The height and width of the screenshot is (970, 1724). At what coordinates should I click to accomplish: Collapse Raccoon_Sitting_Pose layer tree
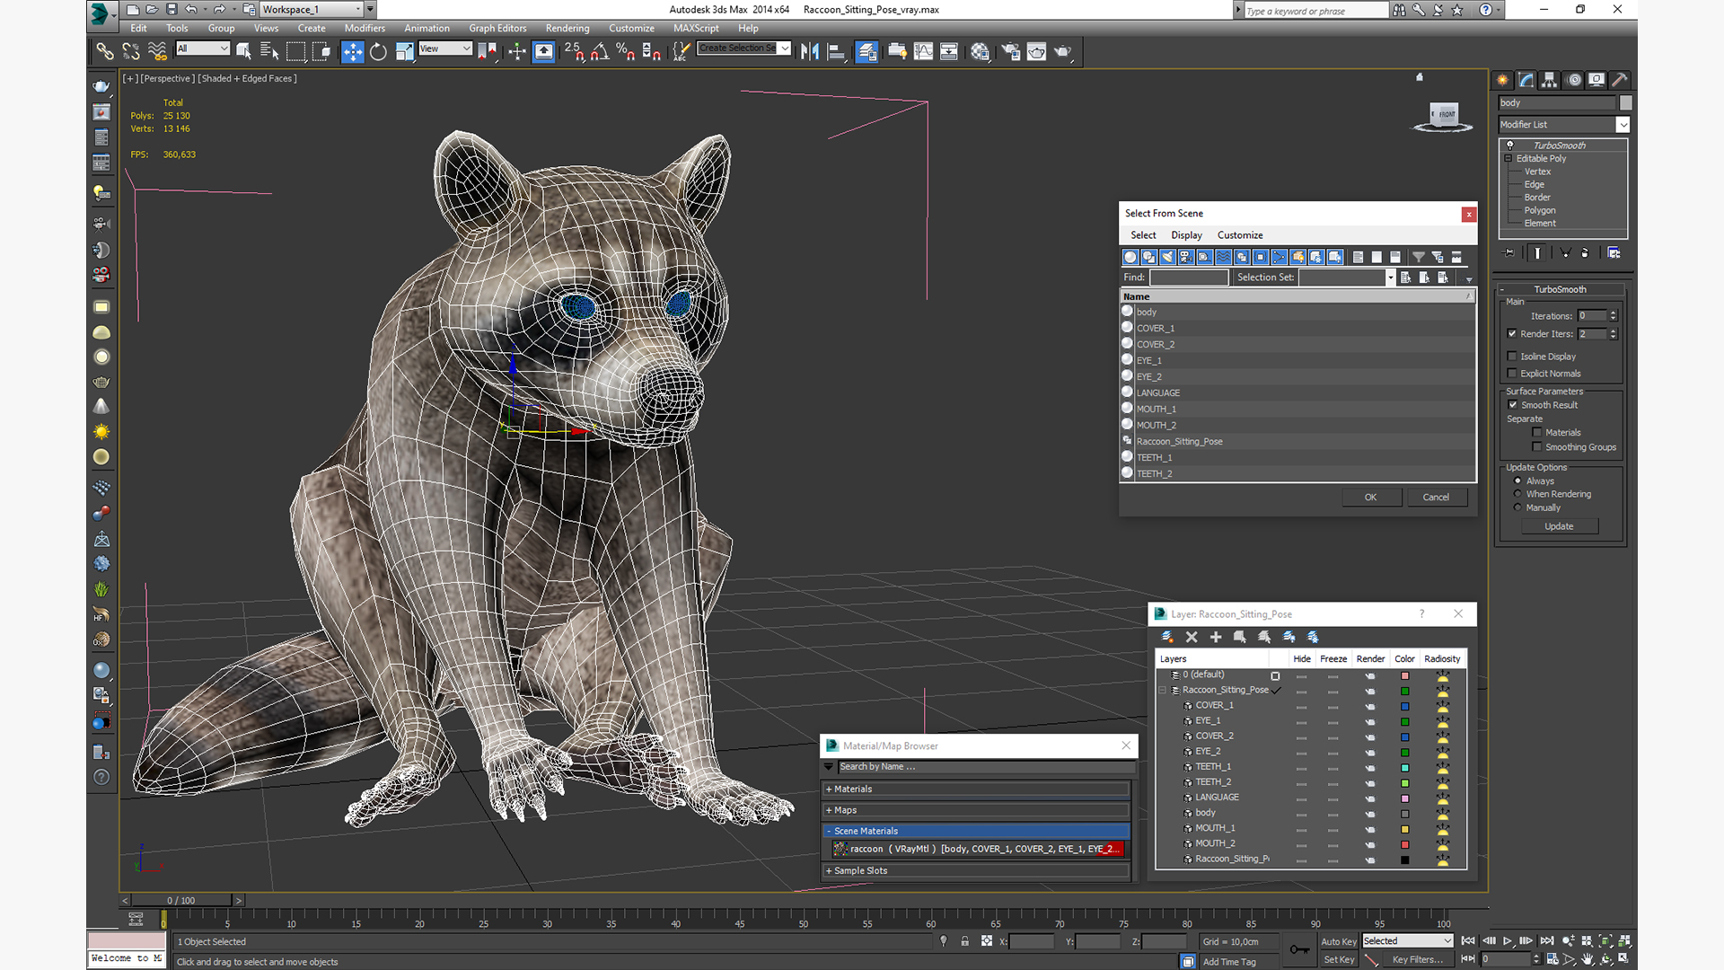pos(1163,690)
